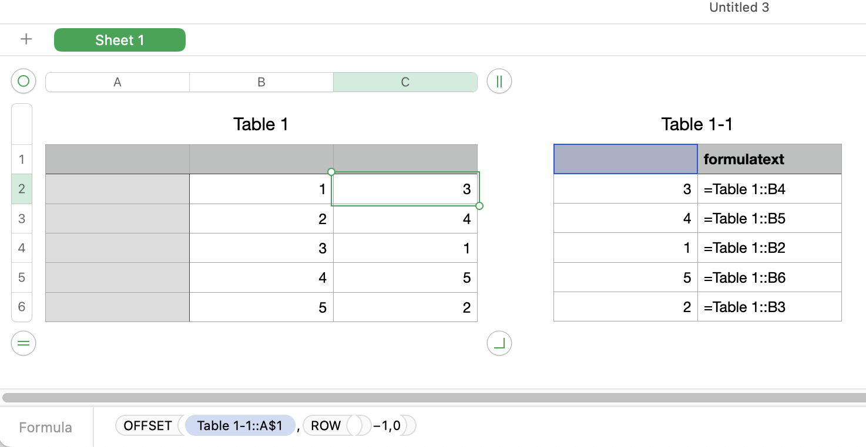866x447 pixels.
Task: Click the add rows handle icon
Action: [24, 343]
